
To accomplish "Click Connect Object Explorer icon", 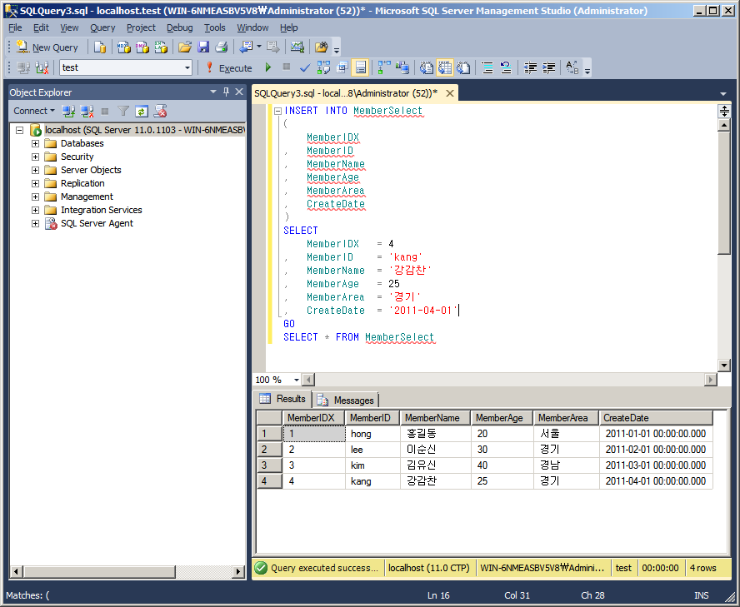I will coord(69,112).
